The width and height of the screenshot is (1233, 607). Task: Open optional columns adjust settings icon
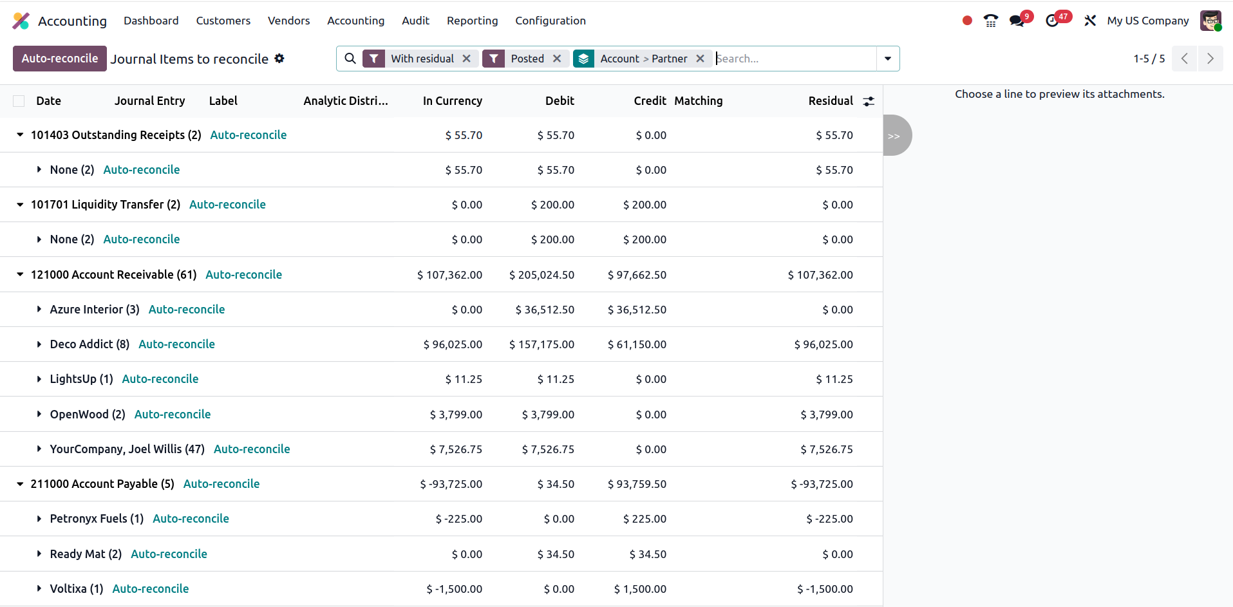click(869, 101)
